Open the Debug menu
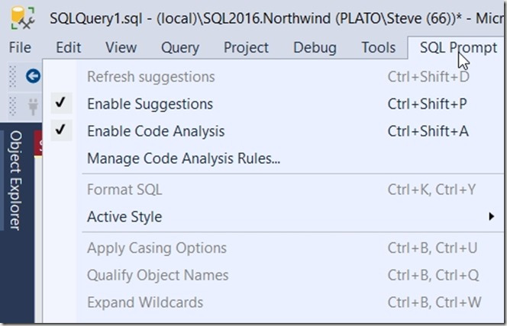 click(x=315, y=47)
